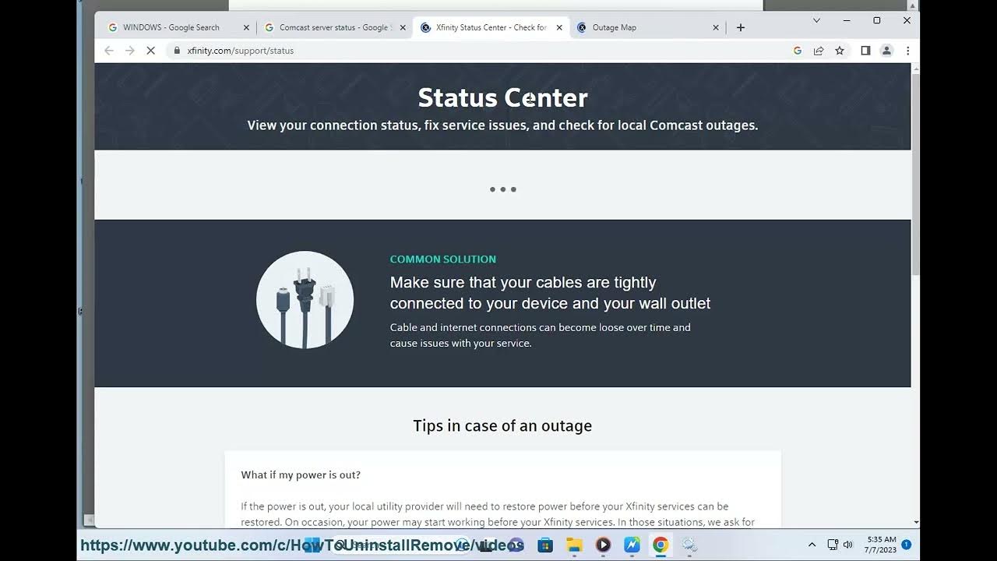Bookmark this page with the star
The width and height of the screenshot is (997, 561).
[840, 51]
